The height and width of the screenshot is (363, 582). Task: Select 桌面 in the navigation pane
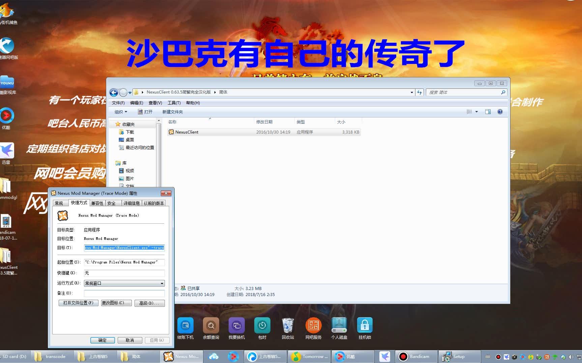click(x=126, y=140)
